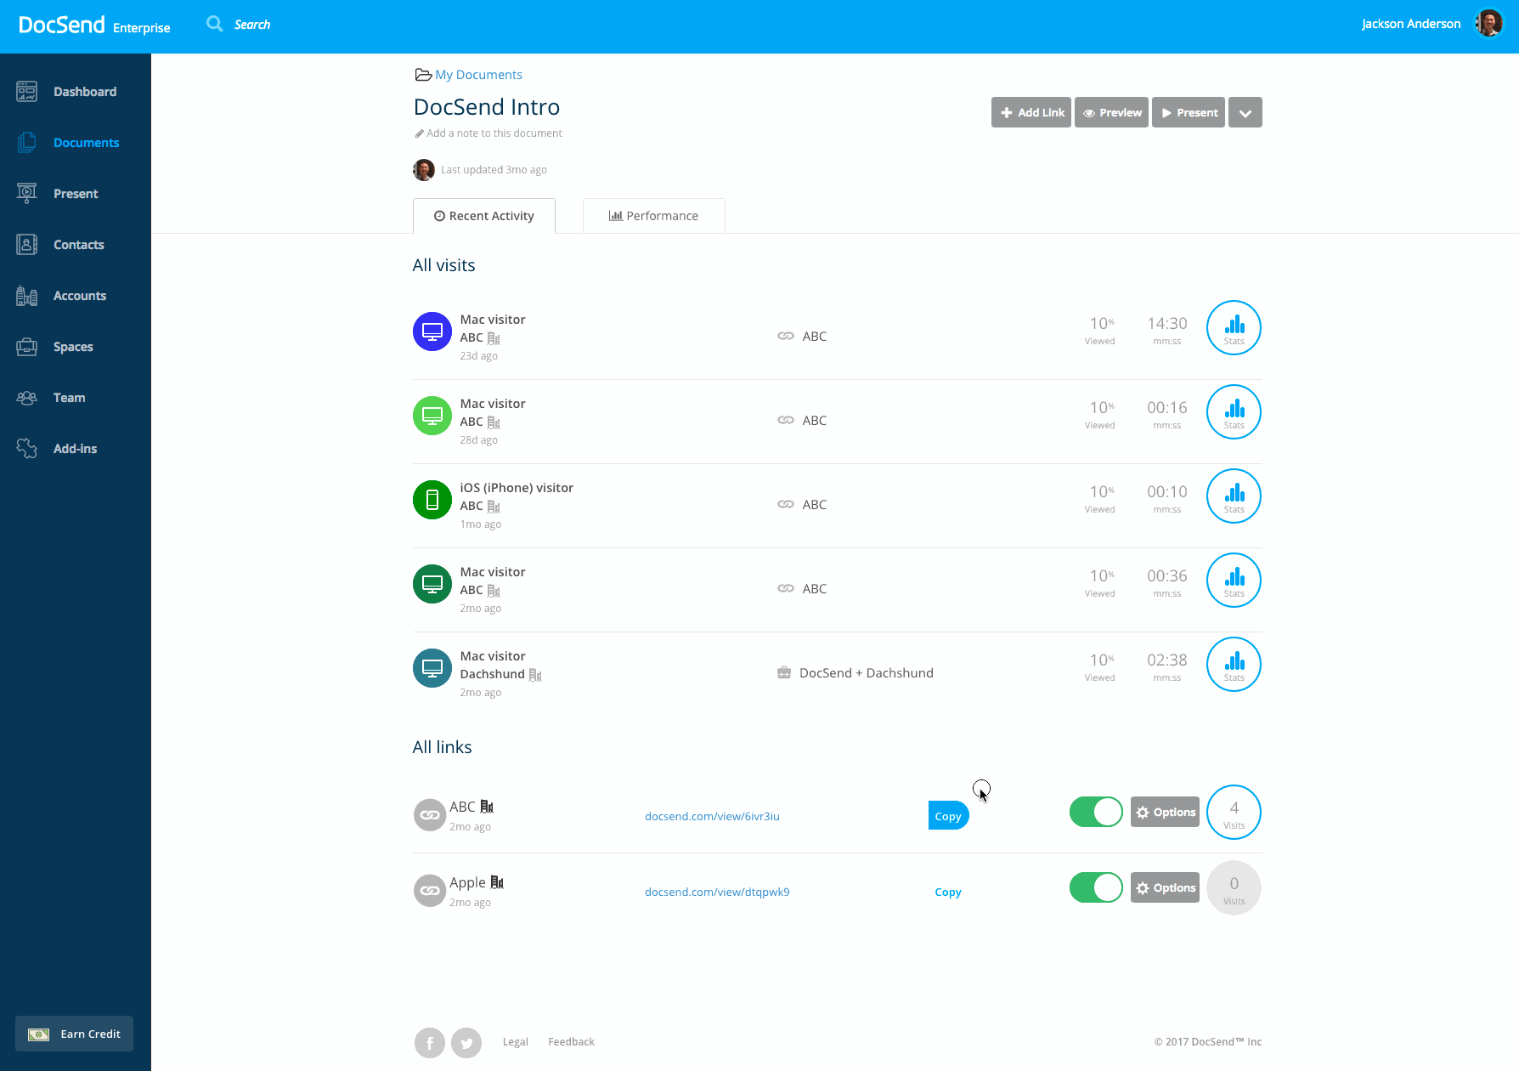Open the My Documents breadcrumb link
Screen dimensions: 1519x1071
tap(478, 75)
